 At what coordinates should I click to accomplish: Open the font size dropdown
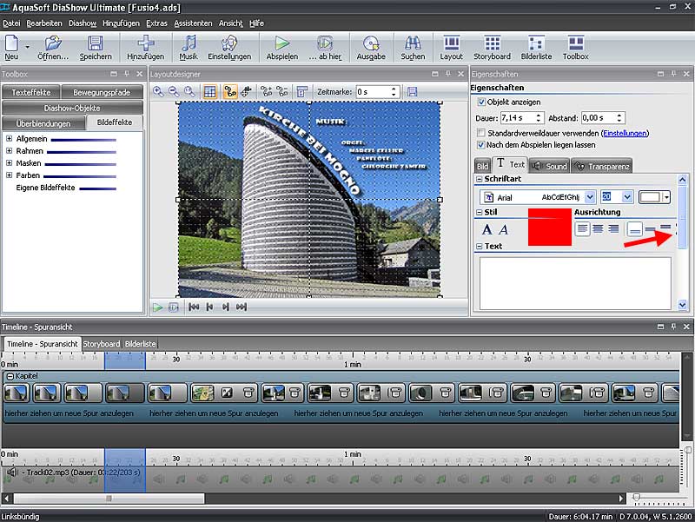pyautogui.click(x=628, y=197)
